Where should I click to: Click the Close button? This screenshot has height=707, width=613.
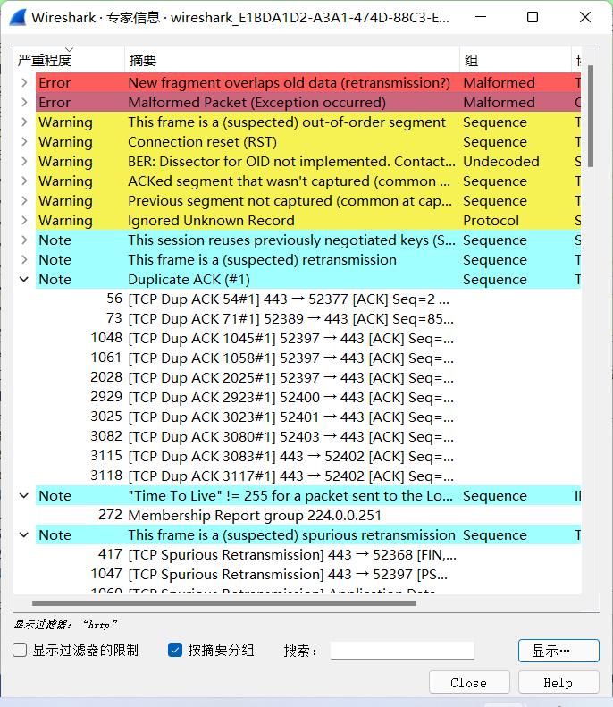(469, 683)
